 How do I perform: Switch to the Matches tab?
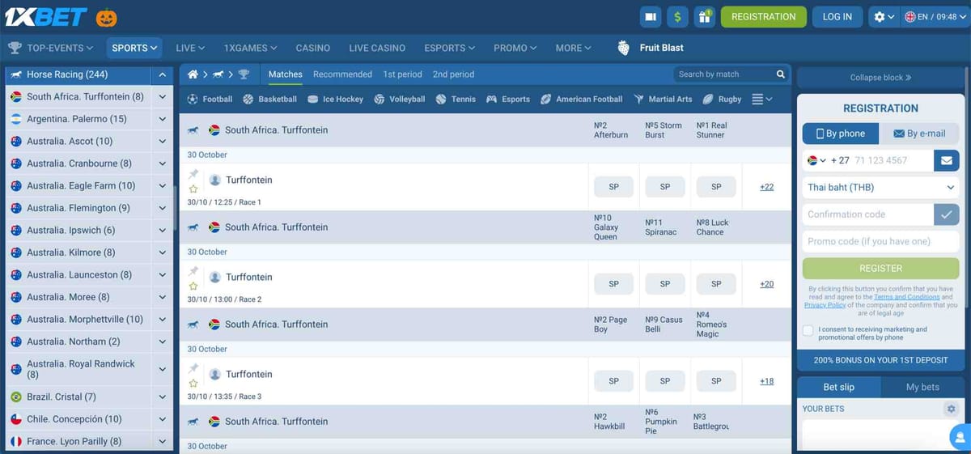(286, 74)
